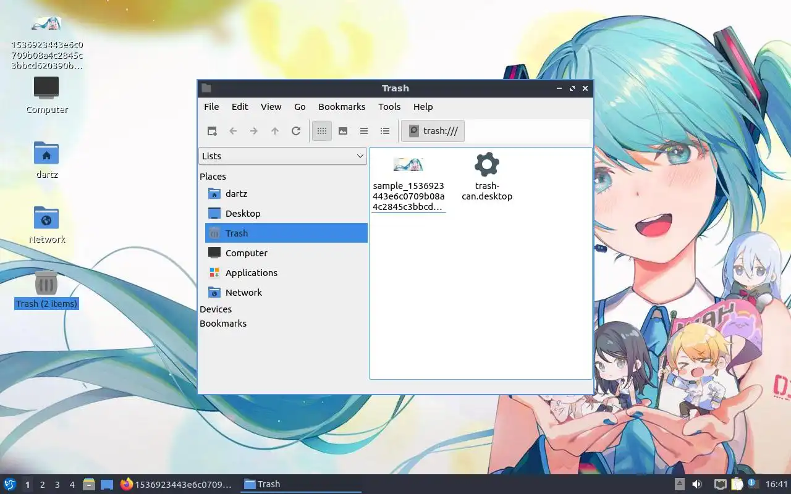The width and height of the screenshot is (791, 494).
Task: Click the empty path bar field
Action: (528, 131)
